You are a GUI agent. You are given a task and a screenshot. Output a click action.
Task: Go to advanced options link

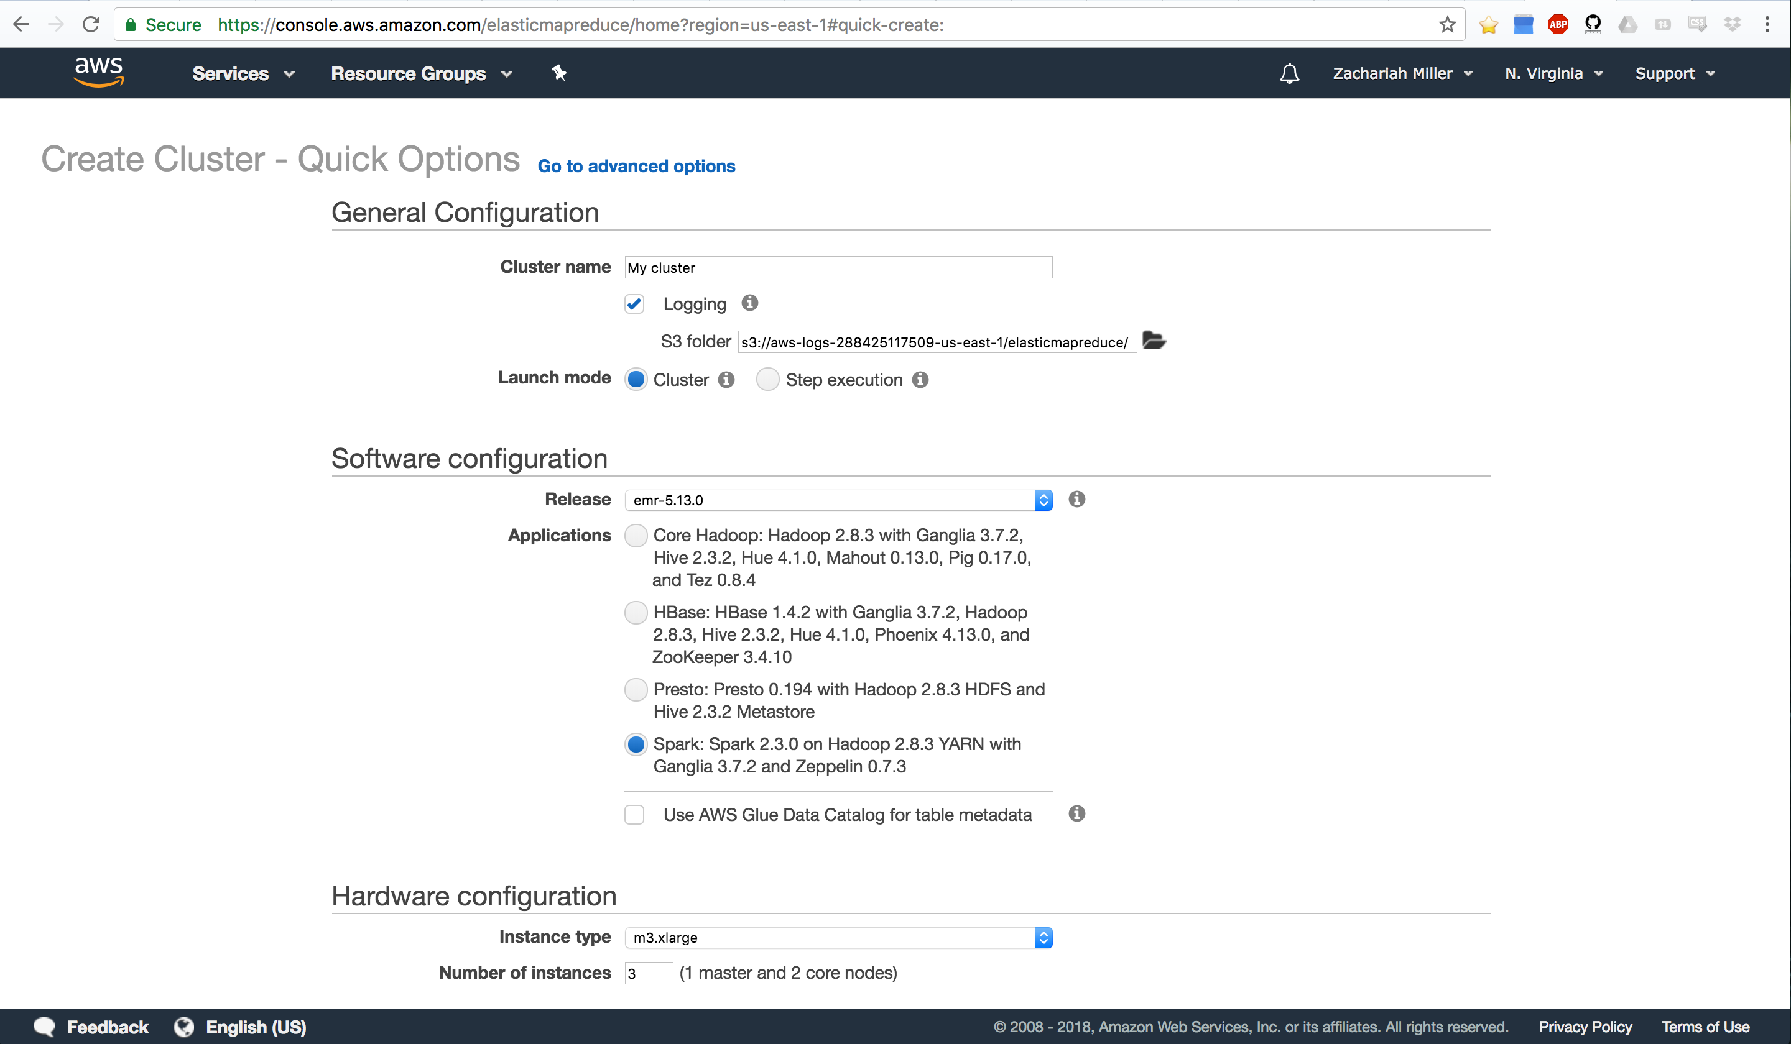636,165
